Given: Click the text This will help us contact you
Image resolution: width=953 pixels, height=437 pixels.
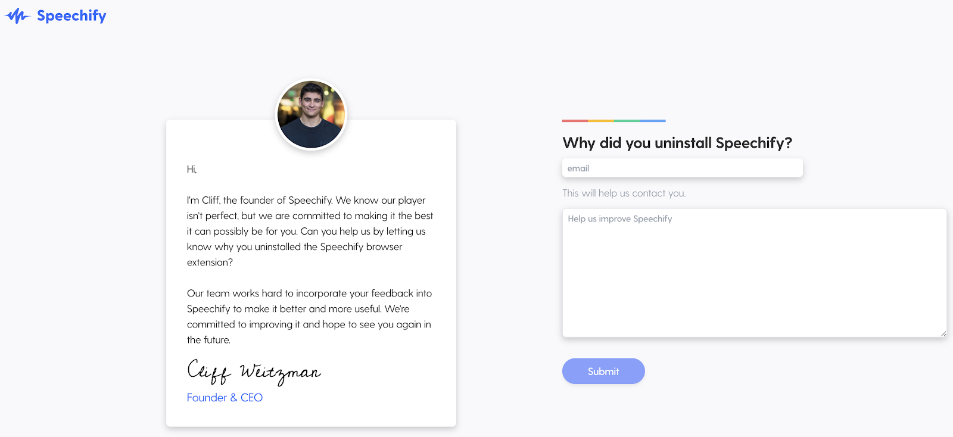Looking at the screenshot, I should pyautogui.click(x=624, y=193).
